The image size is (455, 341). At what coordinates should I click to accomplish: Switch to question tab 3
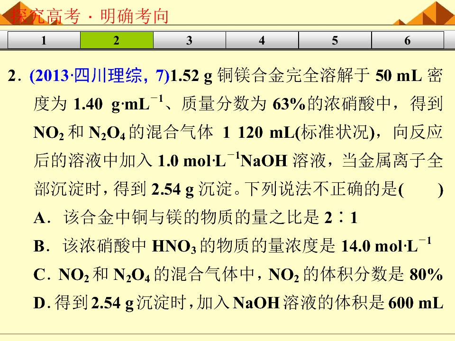click(190, 40)
